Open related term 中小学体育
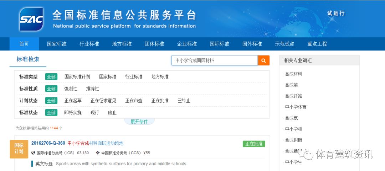Image resolution: width=385 pixels, height=171 pixels. 296,107
